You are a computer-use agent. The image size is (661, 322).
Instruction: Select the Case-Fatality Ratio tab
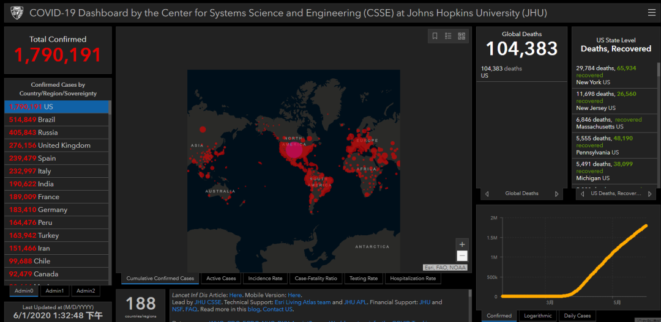(316, 279)
